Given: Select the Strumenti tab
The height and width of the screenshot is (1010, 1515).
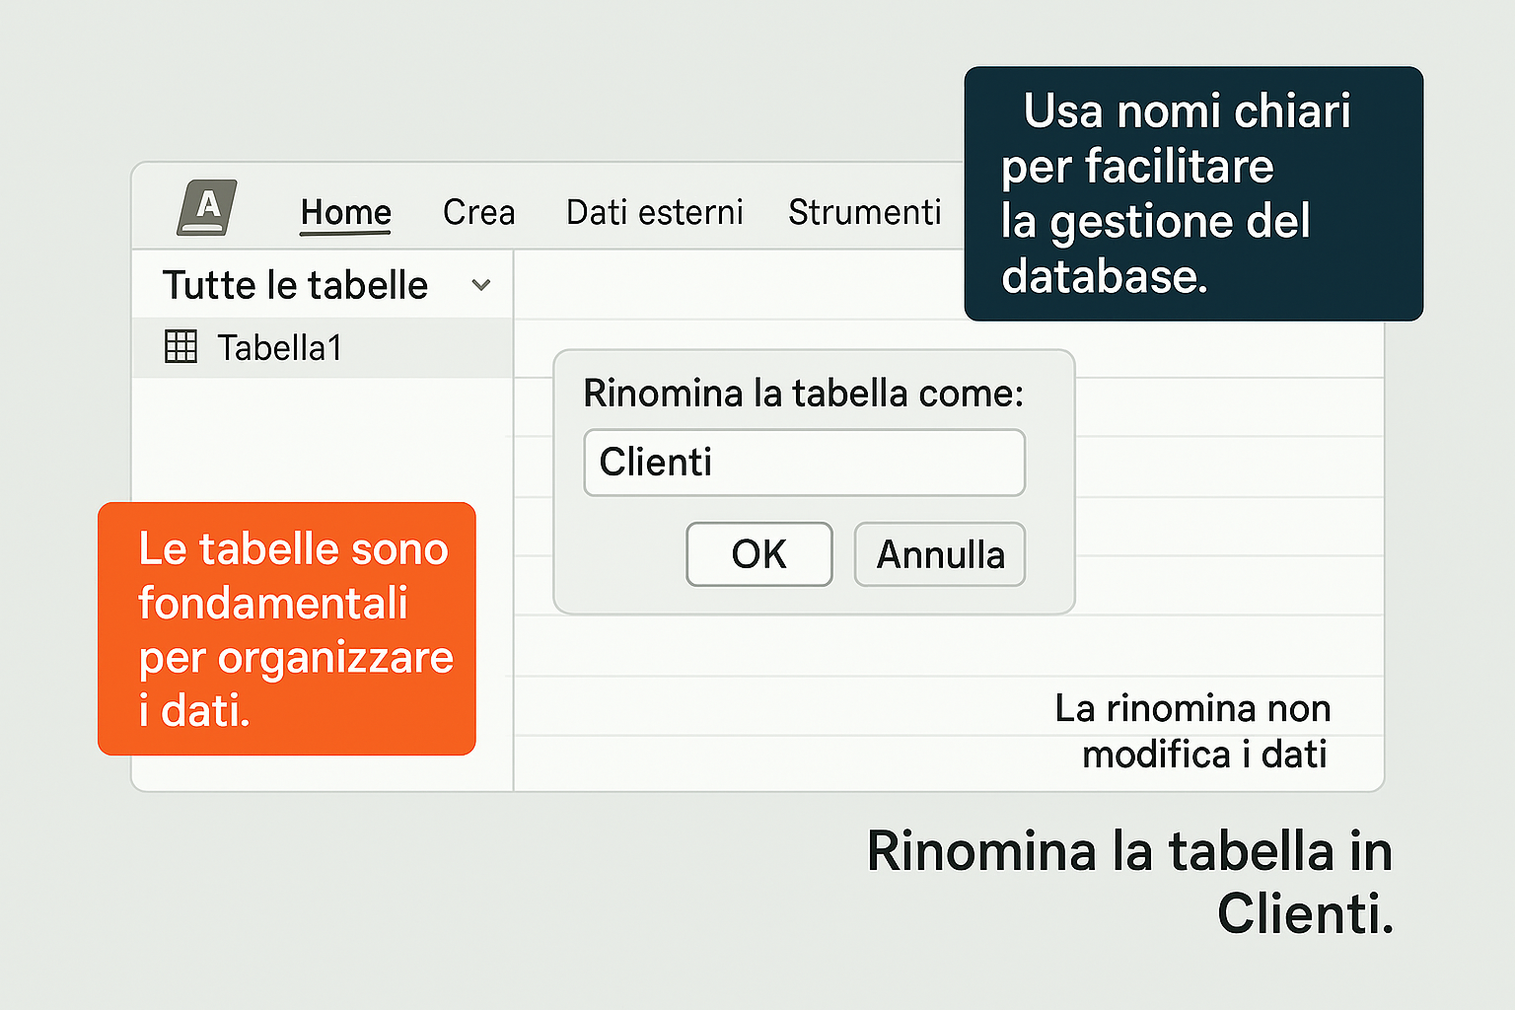Looking at the screenshot, I should click(x=864, y=212).
